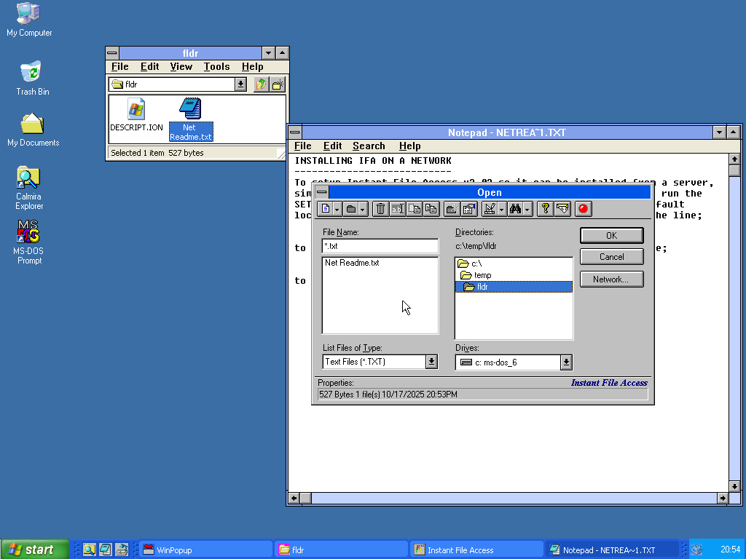Open the Drives dropdown list

coord(566,362)
